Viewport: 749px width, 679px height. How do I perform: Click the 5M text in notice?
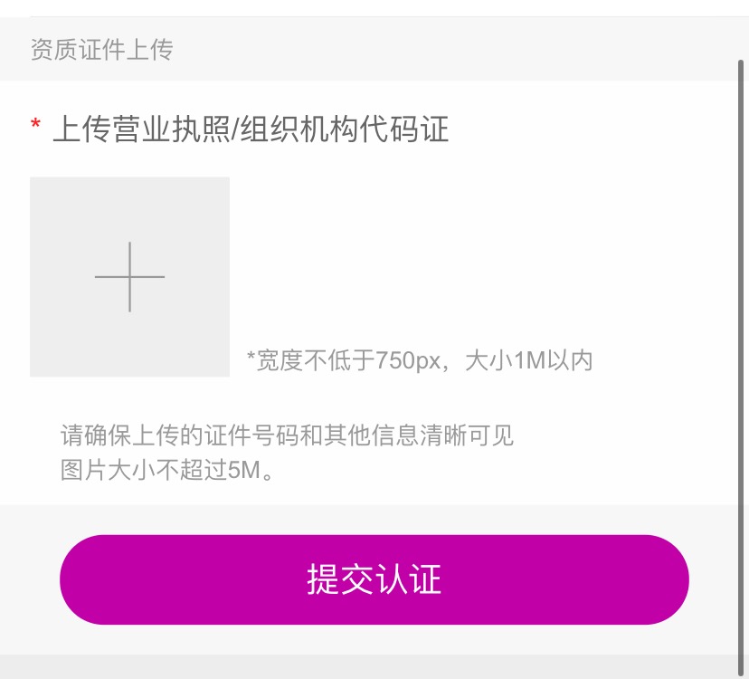point(244,471)
